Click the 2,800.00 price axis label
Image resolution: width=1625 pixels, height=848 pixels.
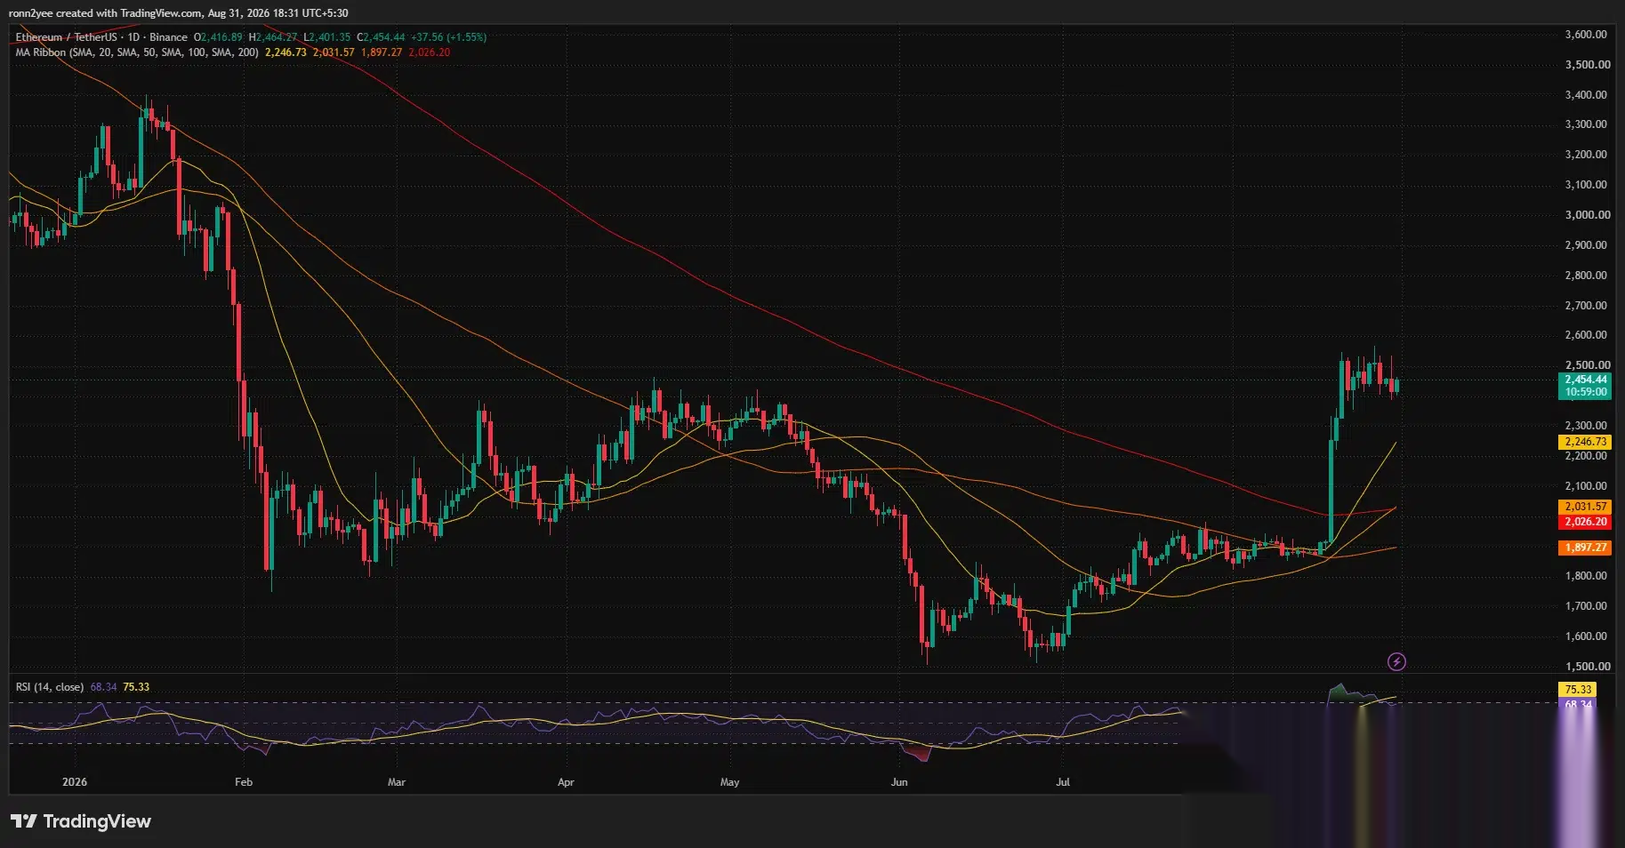click(x=1587, y=276)
